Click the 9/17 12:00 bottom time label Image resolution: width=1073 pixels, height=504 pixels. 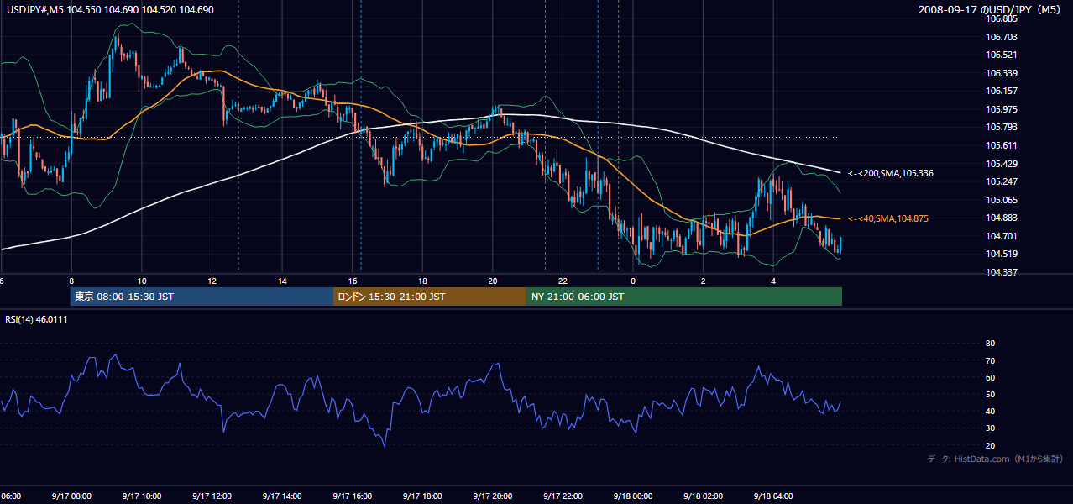click(212, 496)
